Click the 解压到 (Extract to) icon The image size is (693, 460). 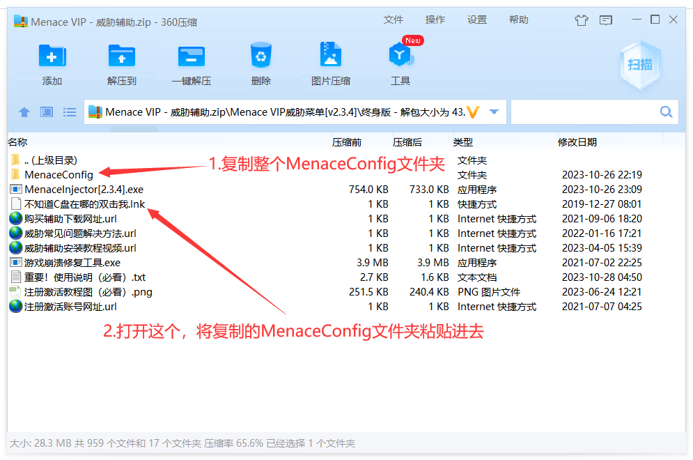[122, 56]
